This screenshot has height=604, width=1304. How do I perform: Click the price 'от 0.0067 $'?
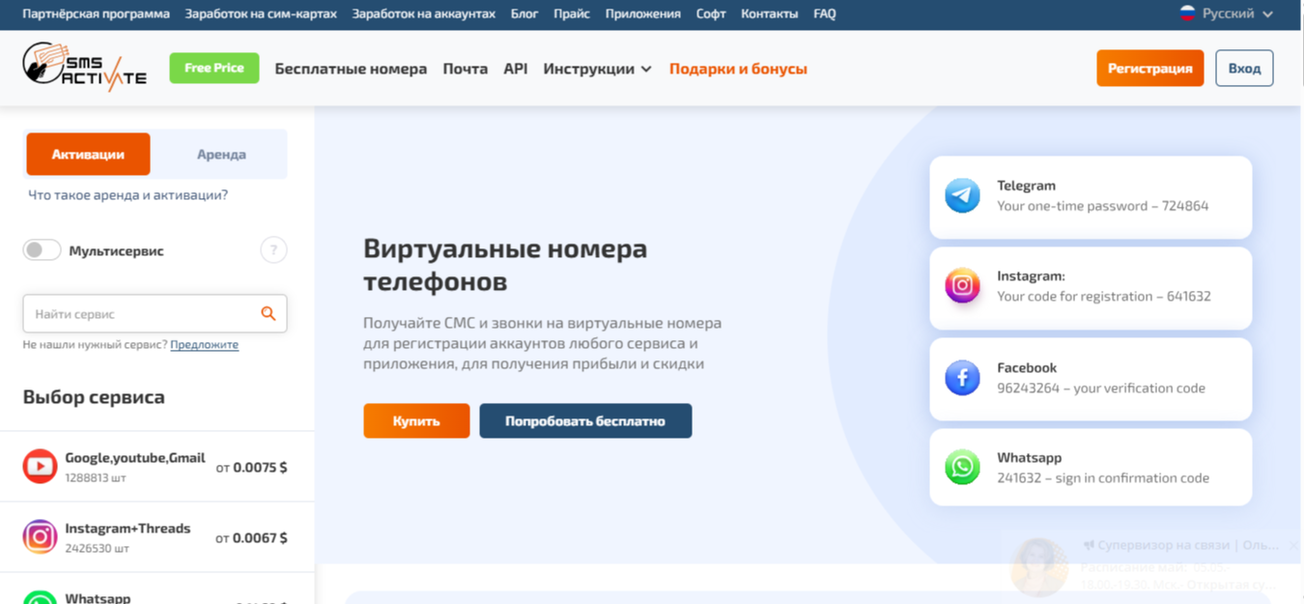[251, 537]
